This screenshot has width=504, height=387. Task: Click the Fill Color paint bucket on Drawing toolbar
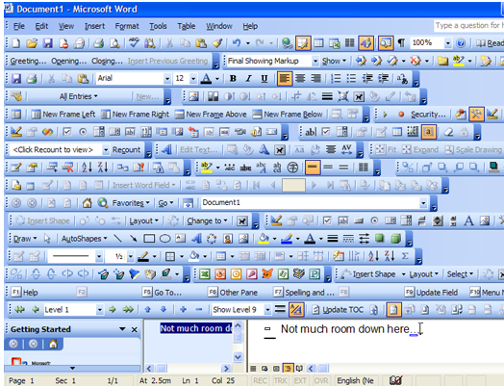pyautogui.click(x=264, y=239)
